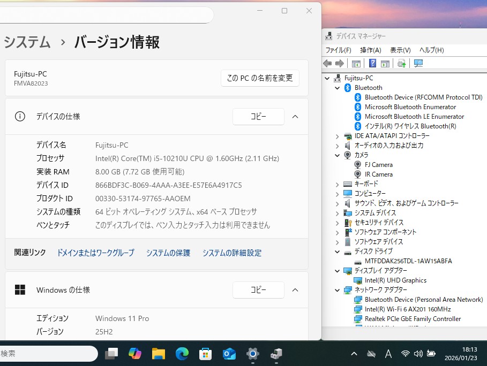Collapse the Windows の仕様 section chevron
The image size is (487, 366).
click(x=295, y=290)
